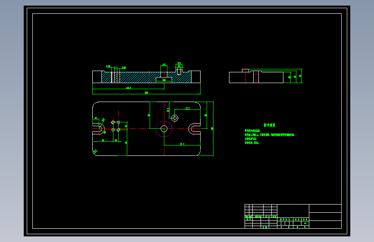Select the 重量 header cell in title block

(297, 219)
